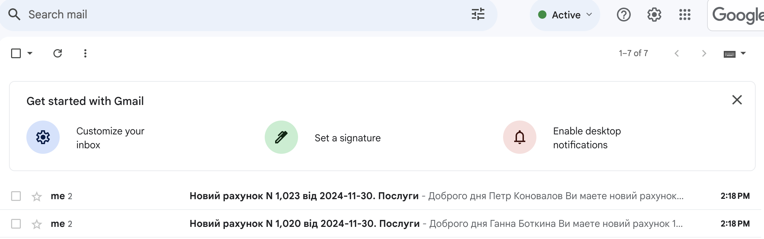This screenshot has width=764, height=239.
Task: Check the box for email N 1,020
Action: point(16,224)
